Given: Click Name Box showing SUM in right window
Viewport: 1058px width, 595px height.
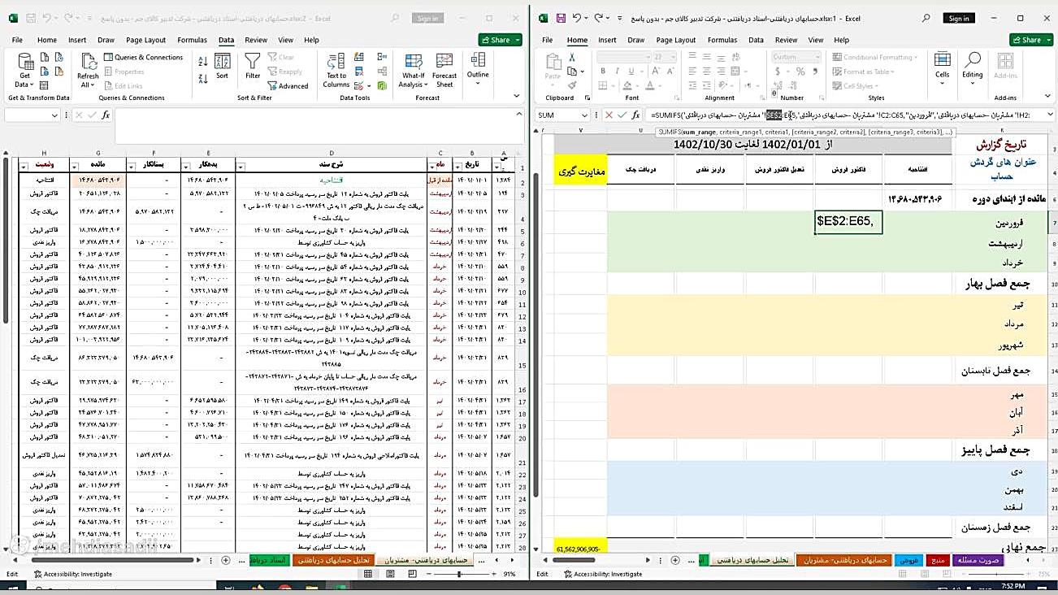Looking at the screenshot, I should click(x=562, y=115).
